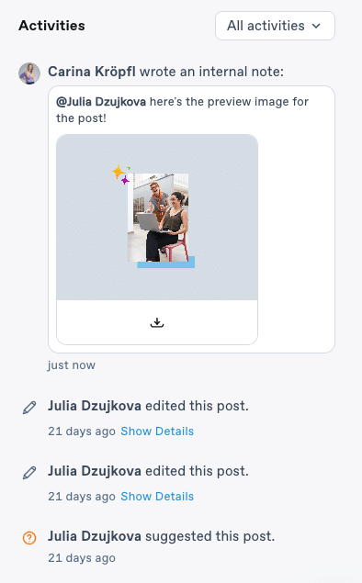Show Details of the first edit entry

[x=157, y=432]
